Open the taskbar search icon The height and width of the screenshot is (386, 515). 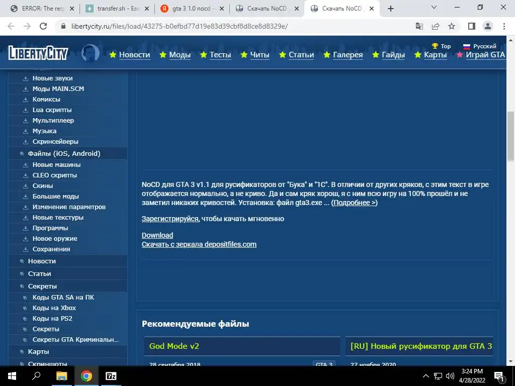pyautogui.click(x=36, y=376)
